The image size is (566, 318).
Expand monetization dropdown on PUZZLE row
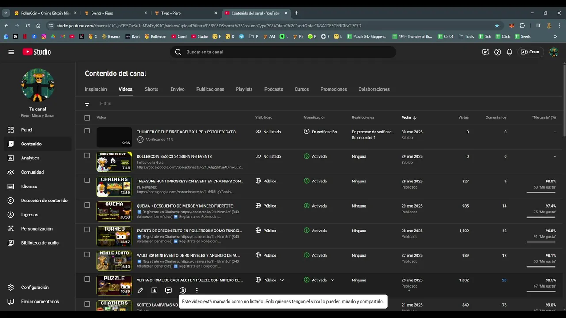point(333,280)
